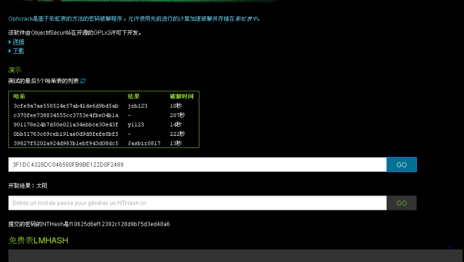Click the 结果 column header
This screenshot has height=262, width=464.
click(x=134, y=96)
